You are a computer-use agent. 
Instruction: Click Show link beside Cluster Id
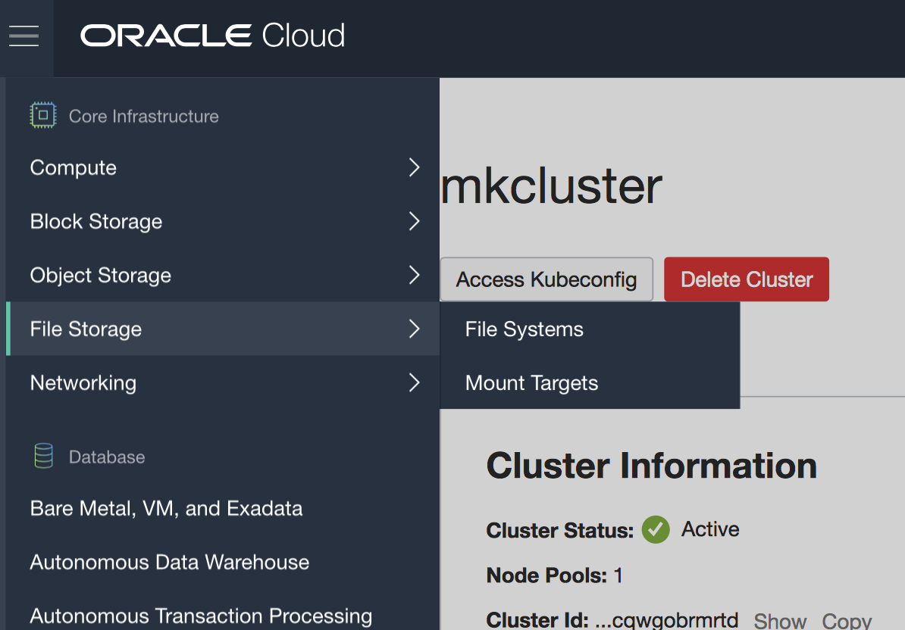click(780, 621)
